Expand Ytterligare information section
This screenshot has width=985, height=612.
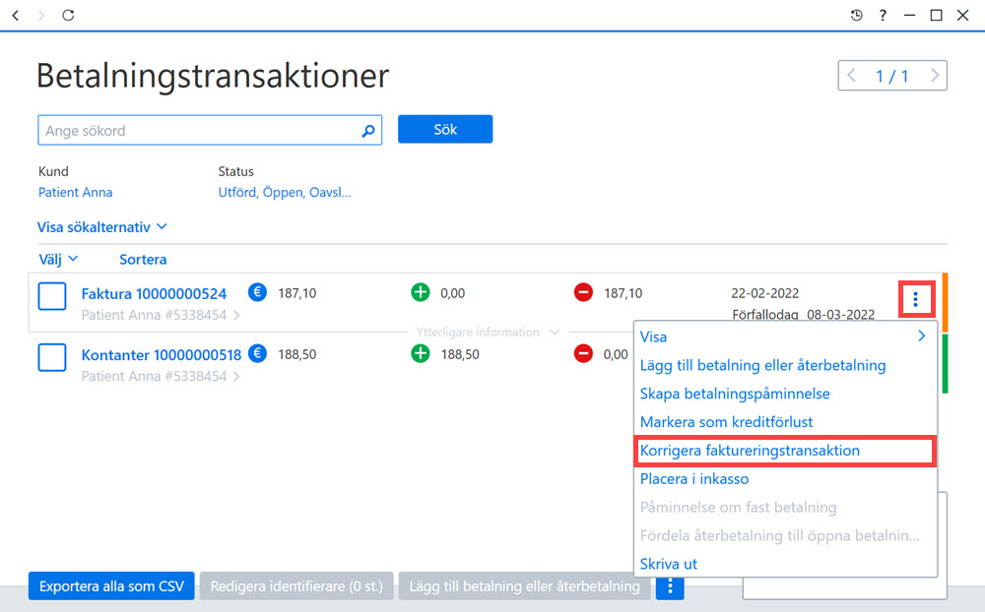coord(488,332)
